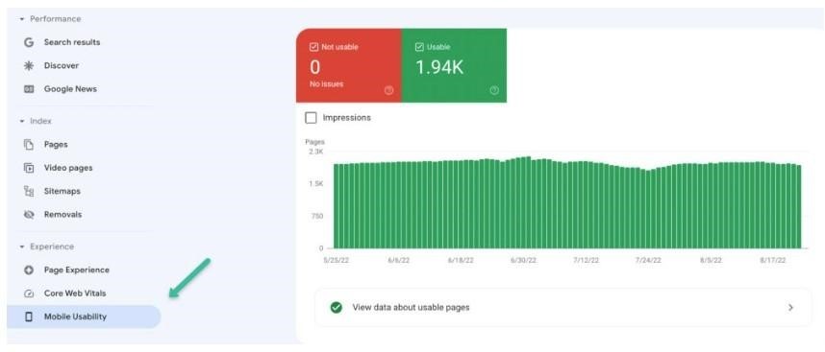Click the Page Experience icon
Screen dimensions: 825x352
coord(29,270)
